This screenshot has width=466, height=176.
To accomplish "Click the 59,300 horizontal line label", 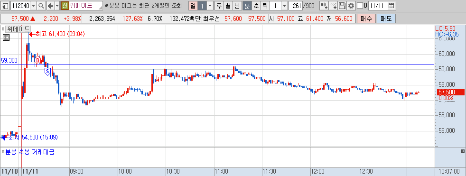I will (x=9, y=60).
